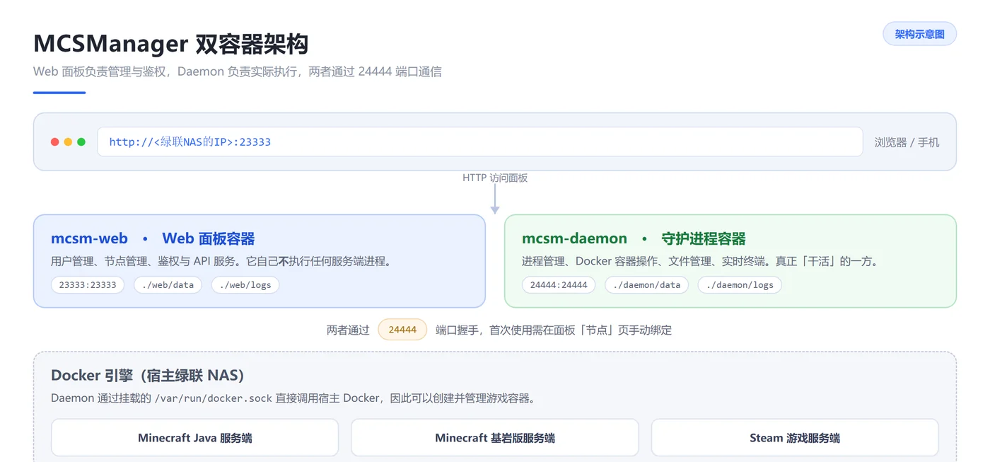Click the Minecraft 基岩版服务端 card
Screen dimensions: 990x462
coord(495,437)
